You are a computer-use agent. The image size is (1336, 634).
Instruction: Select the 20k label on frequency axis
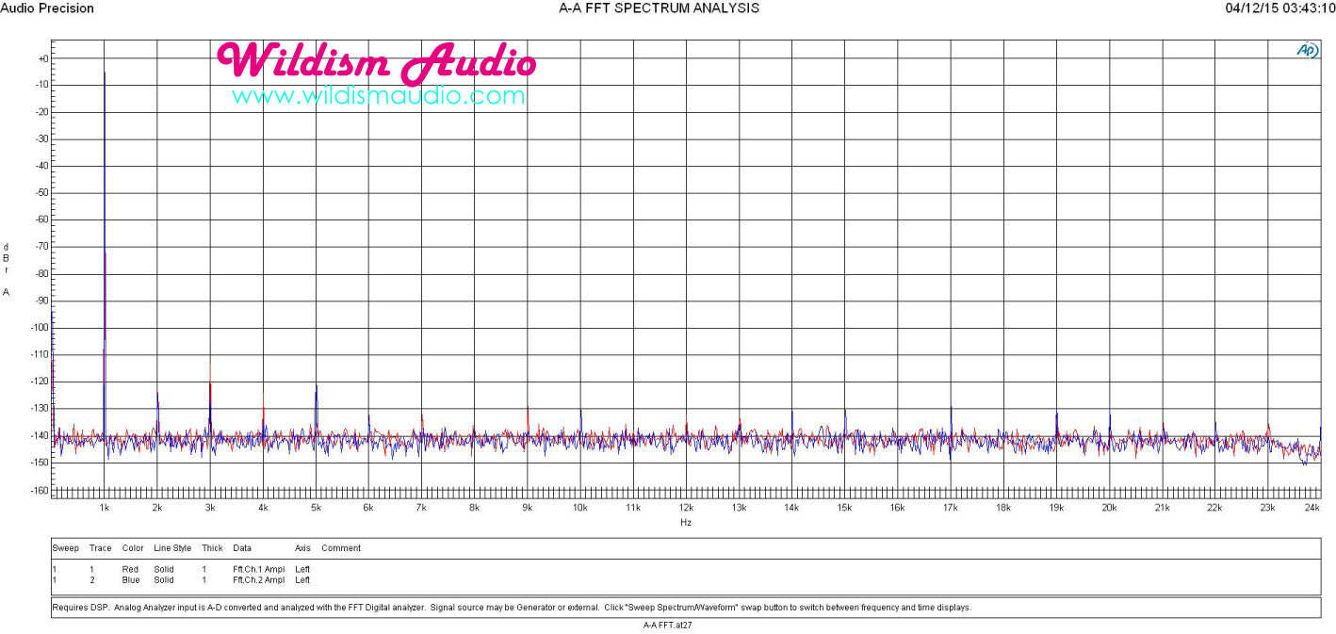(x=1109, y=508)
